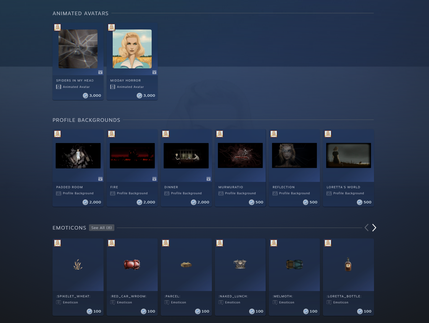Screen dimensions: 429x323
Task: Click the 500 price on Loretta's World card
Action: (x=367, y=202)
